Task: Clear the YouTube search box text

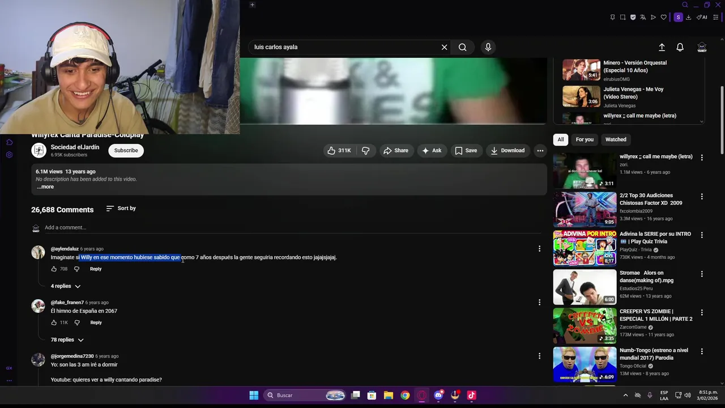Action: click(444, 47)
